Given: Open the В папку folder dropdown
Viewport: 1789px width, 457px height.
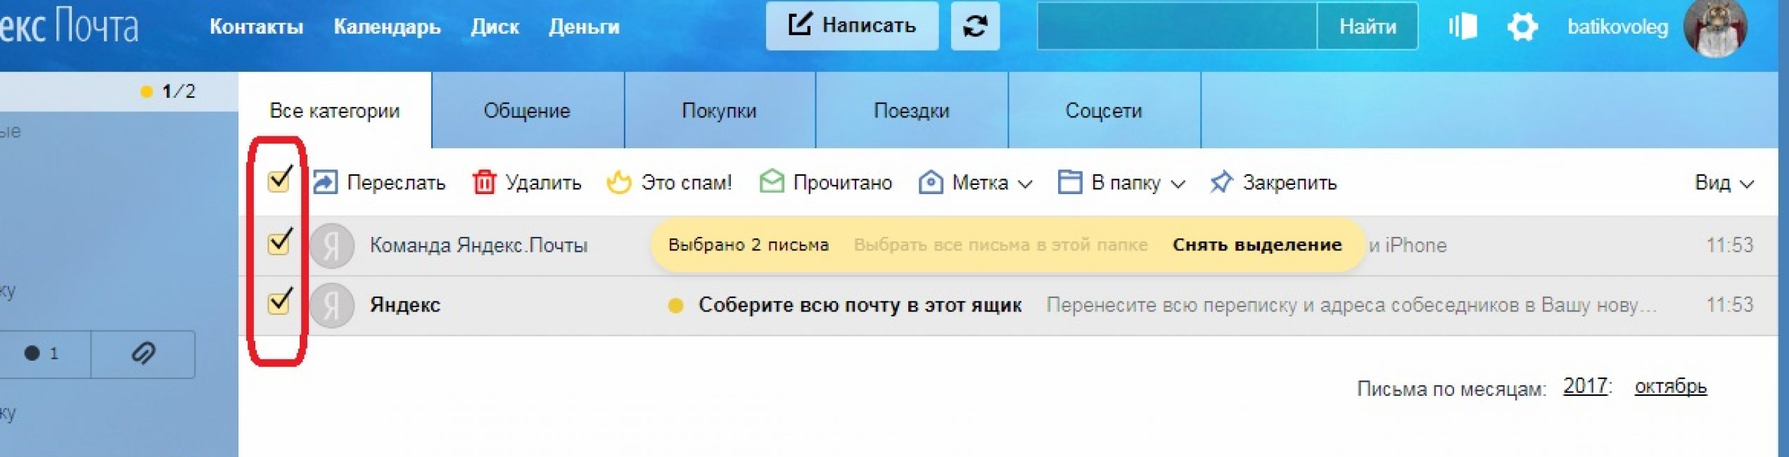Looking at the screenshot, I should (1122, 183).
